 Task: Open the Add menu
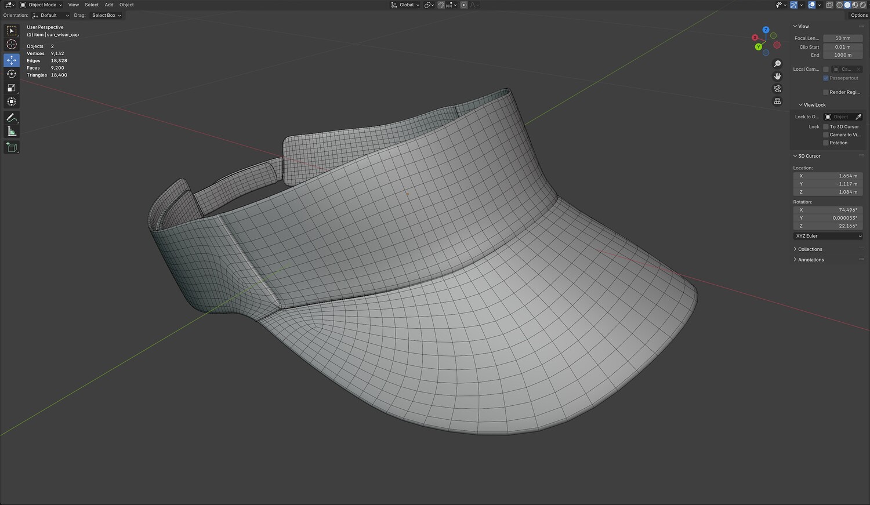[x=109, y=5]
